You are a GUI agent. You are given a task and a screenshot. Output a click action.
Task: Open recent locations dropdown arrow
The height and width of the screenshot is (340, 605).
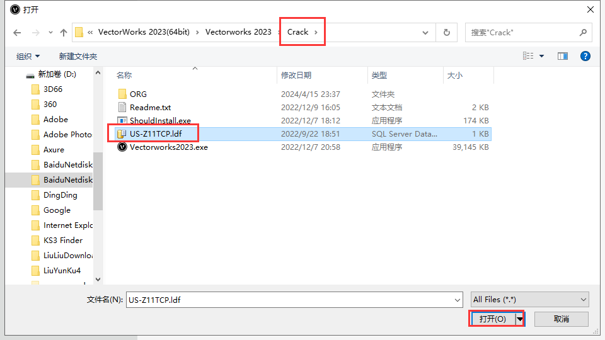50,33
